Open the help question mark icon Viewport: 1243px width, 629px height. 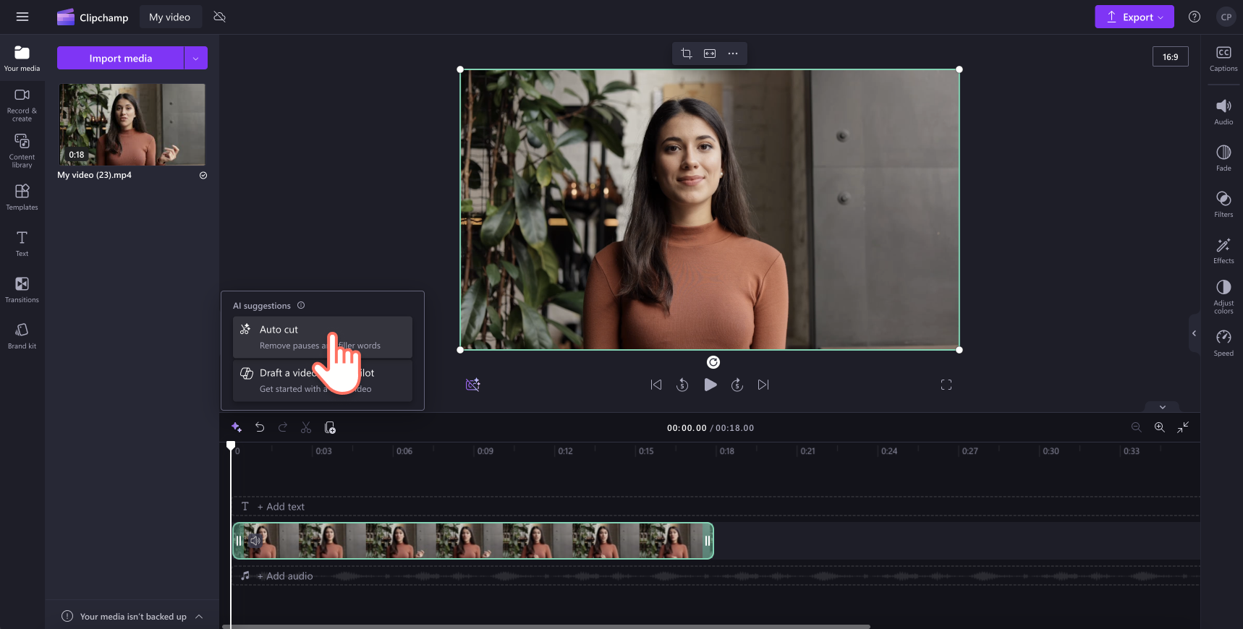(1195, 17)
